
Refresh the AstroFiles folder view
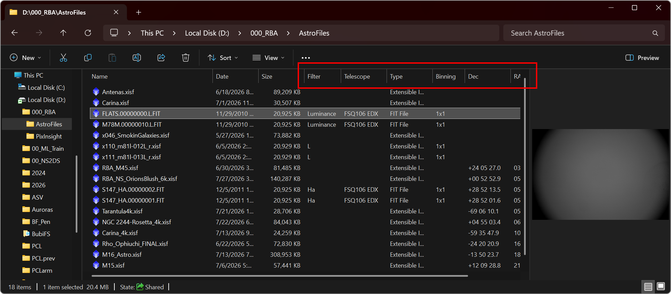coord(88,33)
